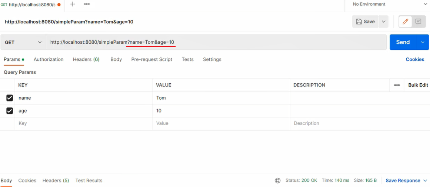
Task: Click the Send button
Action: 403,42
